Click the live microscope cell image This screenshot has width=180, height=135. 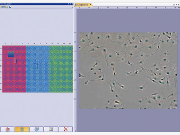pos(128,71)
